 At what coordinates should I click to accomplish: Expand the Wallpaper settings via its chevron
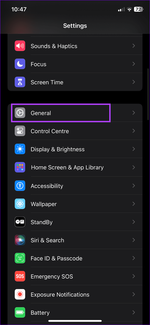[x=134, y=204]
